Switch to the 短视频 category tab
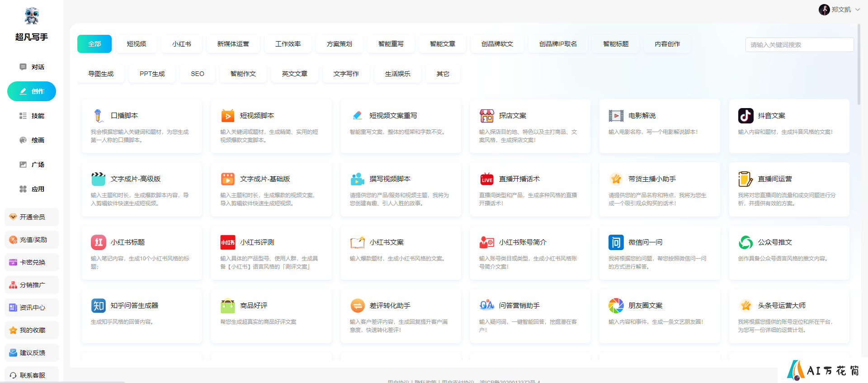Image resolution: width=868 pixels, height=383 pixels. [137, 44]
